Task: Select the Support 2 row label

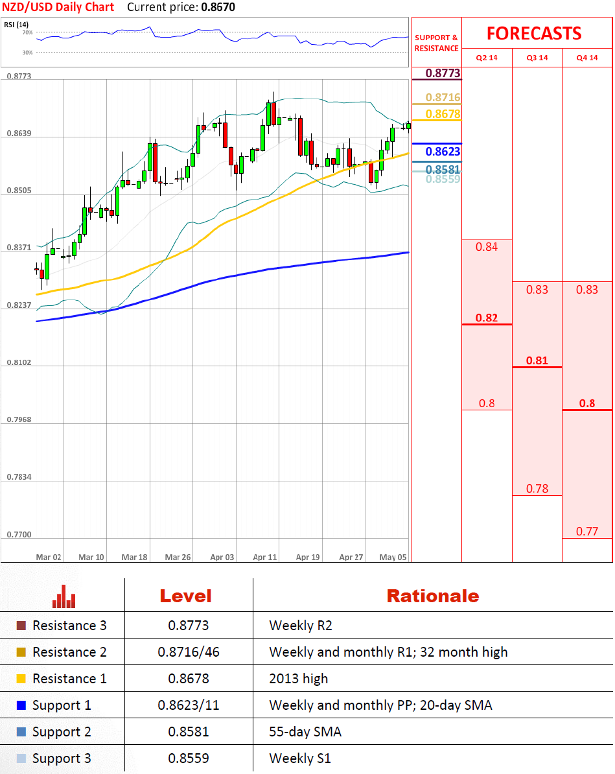Action: tap(62, 733)
